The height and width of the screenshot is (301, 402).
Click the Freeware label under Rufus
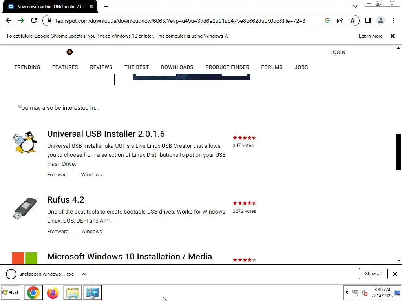pyautogui.click(x=58, y=231)
